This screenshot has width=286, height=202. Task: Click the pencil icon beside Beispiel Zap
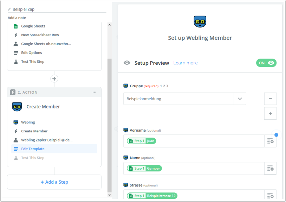[9, 9]
